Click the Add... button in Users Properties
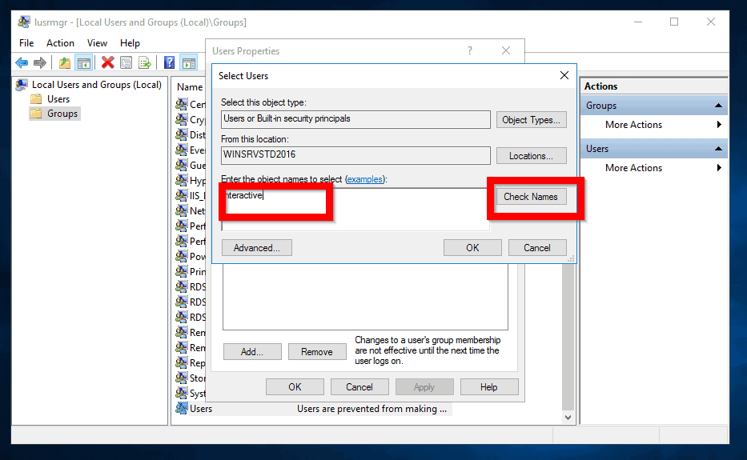The image size is (747, 460). tap(252, 352)
